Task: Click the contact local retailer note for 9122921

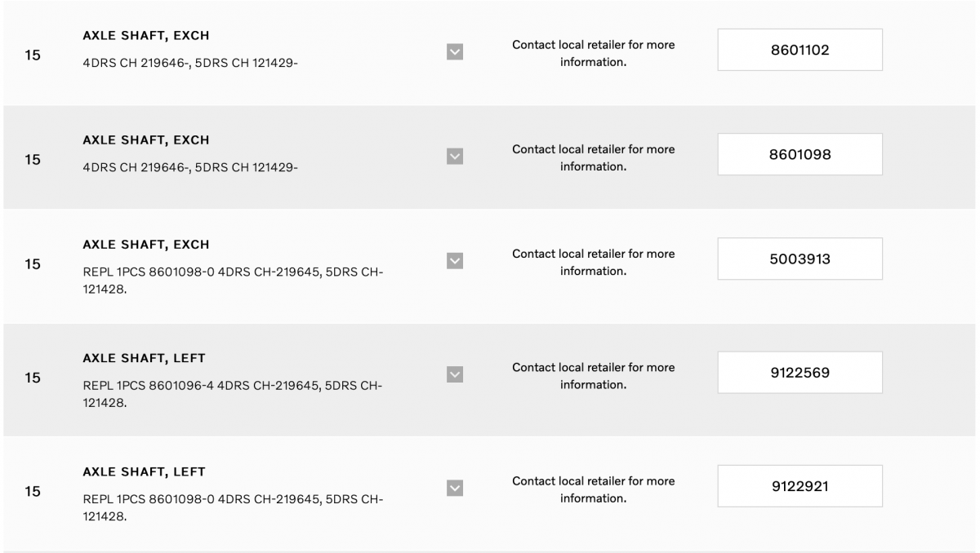Action: (593, 489)
